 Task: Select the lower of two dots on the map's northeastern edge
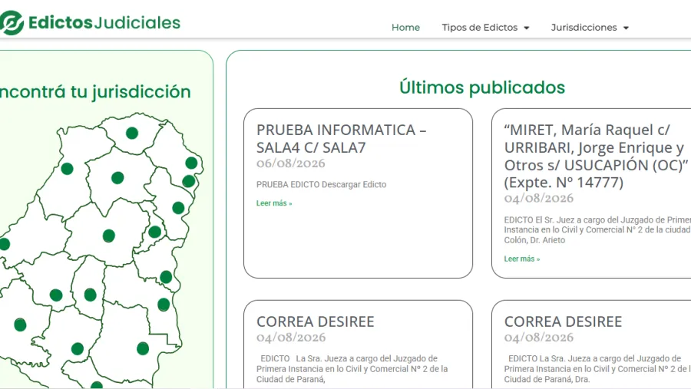click(189, 180)
